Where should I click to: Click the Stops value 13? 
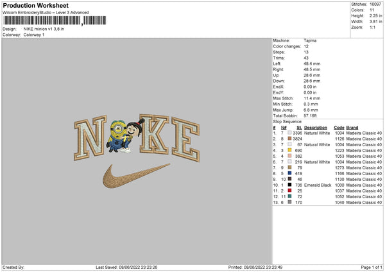[x=306, y=52]
